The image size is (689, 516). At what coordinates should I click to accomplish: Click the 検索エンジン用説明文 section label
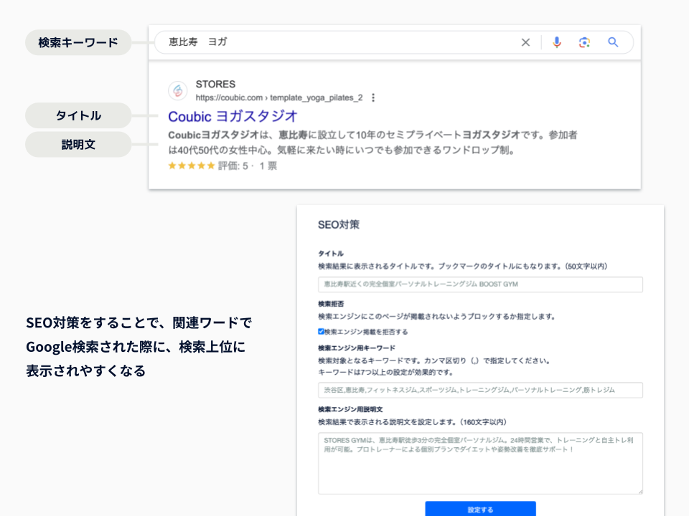click(x=351, y=409)
